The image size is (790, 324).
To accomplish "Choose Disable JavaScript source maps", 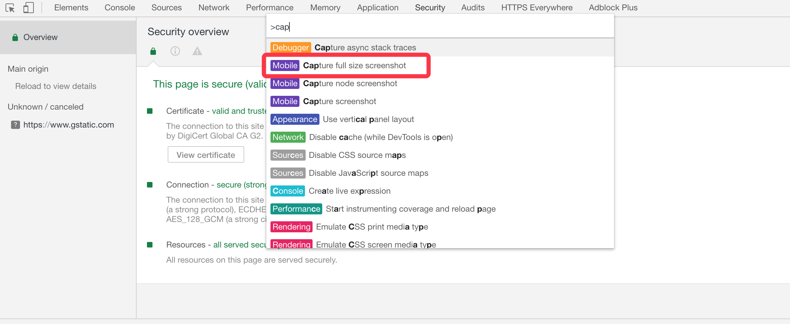I will tap(440, 173).
